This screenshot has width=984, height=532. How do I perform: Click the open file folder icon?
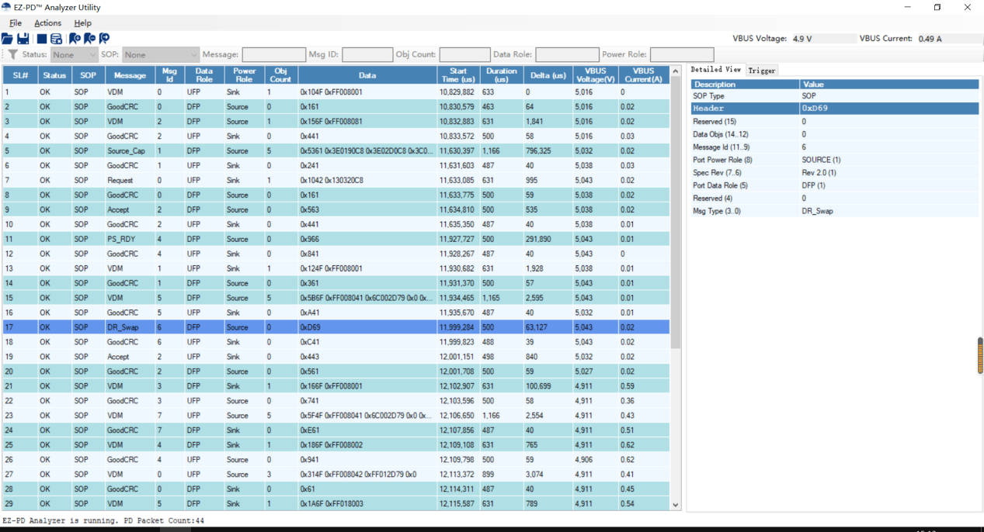(7, 39)
